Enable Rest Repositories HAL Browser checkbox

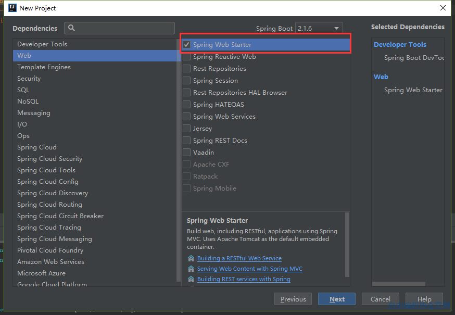[186, 92]
